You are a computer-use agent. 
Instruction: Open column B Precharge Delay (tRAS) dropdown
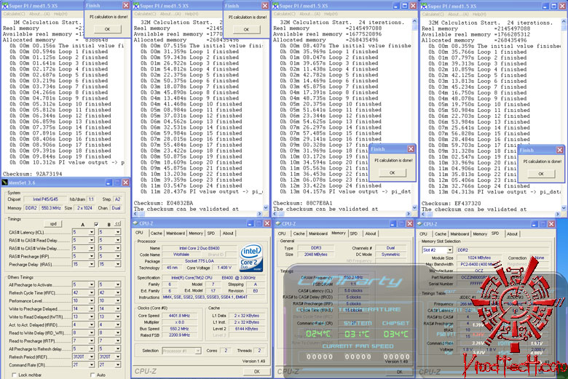[118, 264]
